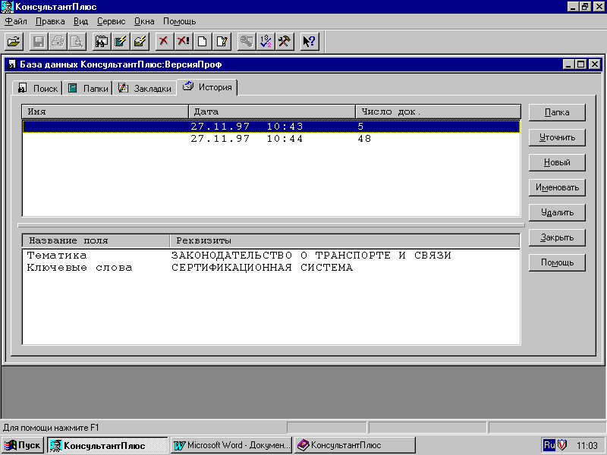
Task: Open the Пуск start button
Action: pos(23,445)
